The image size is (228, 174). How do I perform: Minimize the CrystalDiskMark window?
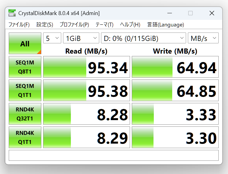point(169,13)
